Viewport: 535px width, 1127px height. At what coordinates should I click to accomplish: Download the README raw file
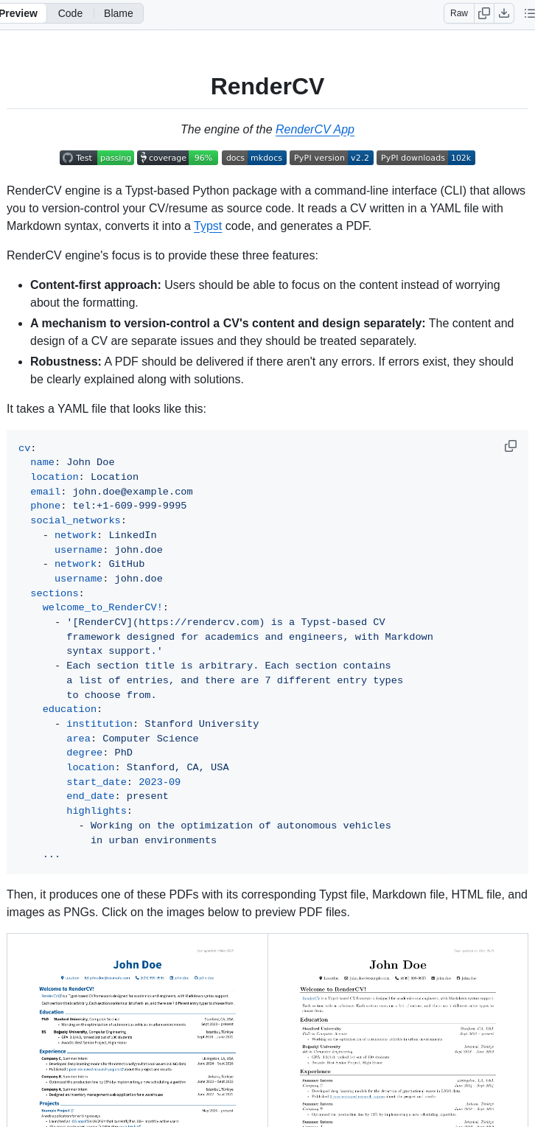[504, 13]
